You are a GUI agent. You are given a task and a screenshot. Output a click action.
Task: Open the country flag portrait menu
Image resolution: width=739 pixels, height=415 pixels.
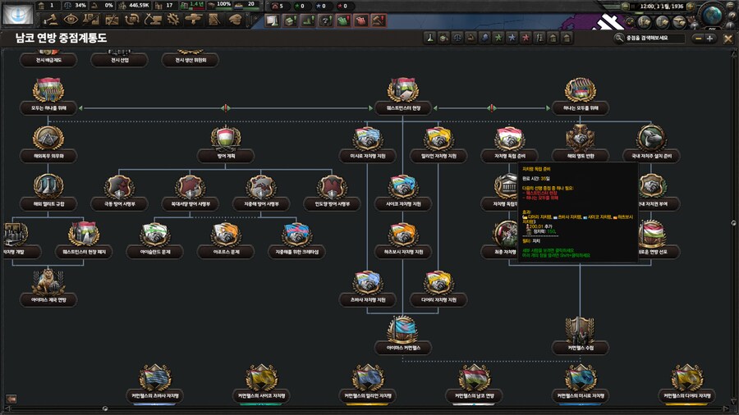[x=17, y=13]
